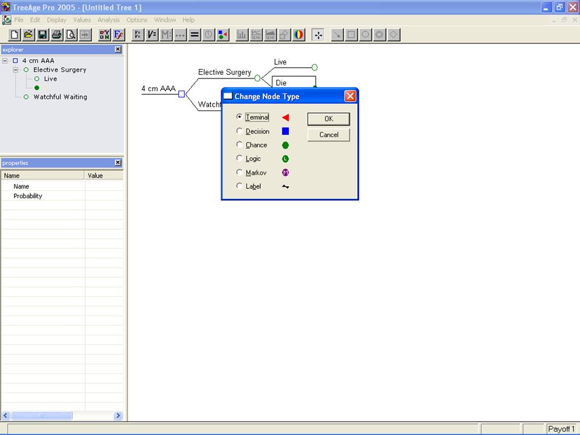Confirm node type with OK button
Viewport: 580px width, 435px height.
coord(329,119)
